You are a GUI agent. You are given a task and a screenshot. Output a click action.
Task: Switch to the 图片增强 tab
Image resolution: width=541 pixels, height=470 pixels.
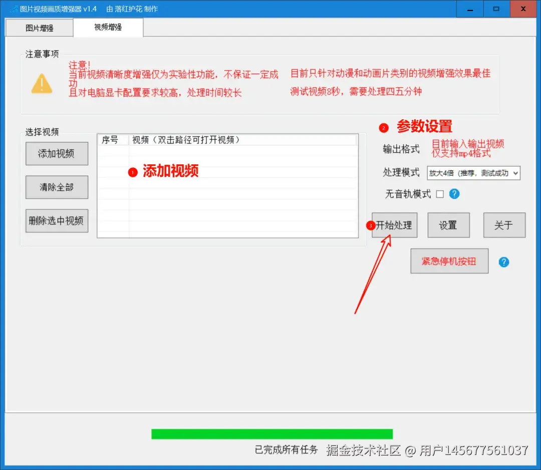coord(39,28)
